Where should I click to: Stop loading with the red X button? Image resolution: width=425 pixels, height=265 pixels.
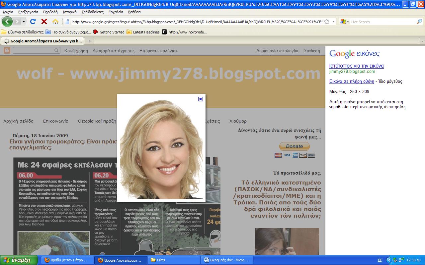coord(44,22)
